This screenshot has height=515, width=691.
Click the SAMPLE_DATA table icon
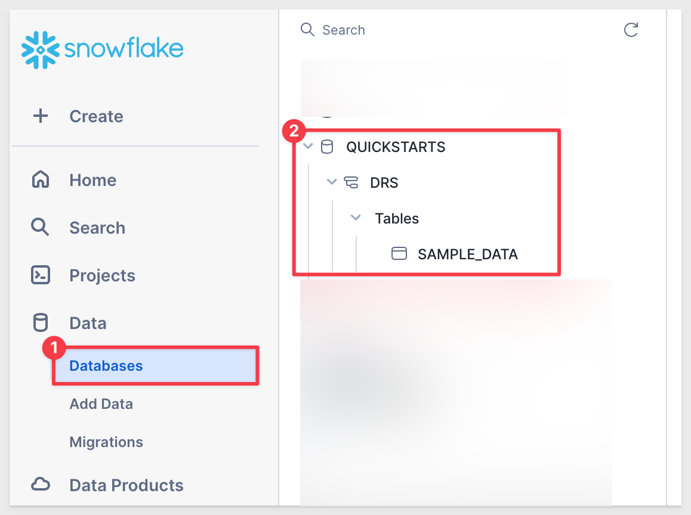click(x=399, y=253)
